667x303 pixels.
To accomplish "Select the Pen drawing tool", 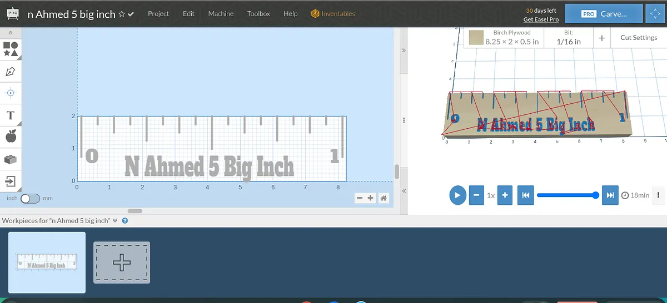I will [x=11, y=72].
